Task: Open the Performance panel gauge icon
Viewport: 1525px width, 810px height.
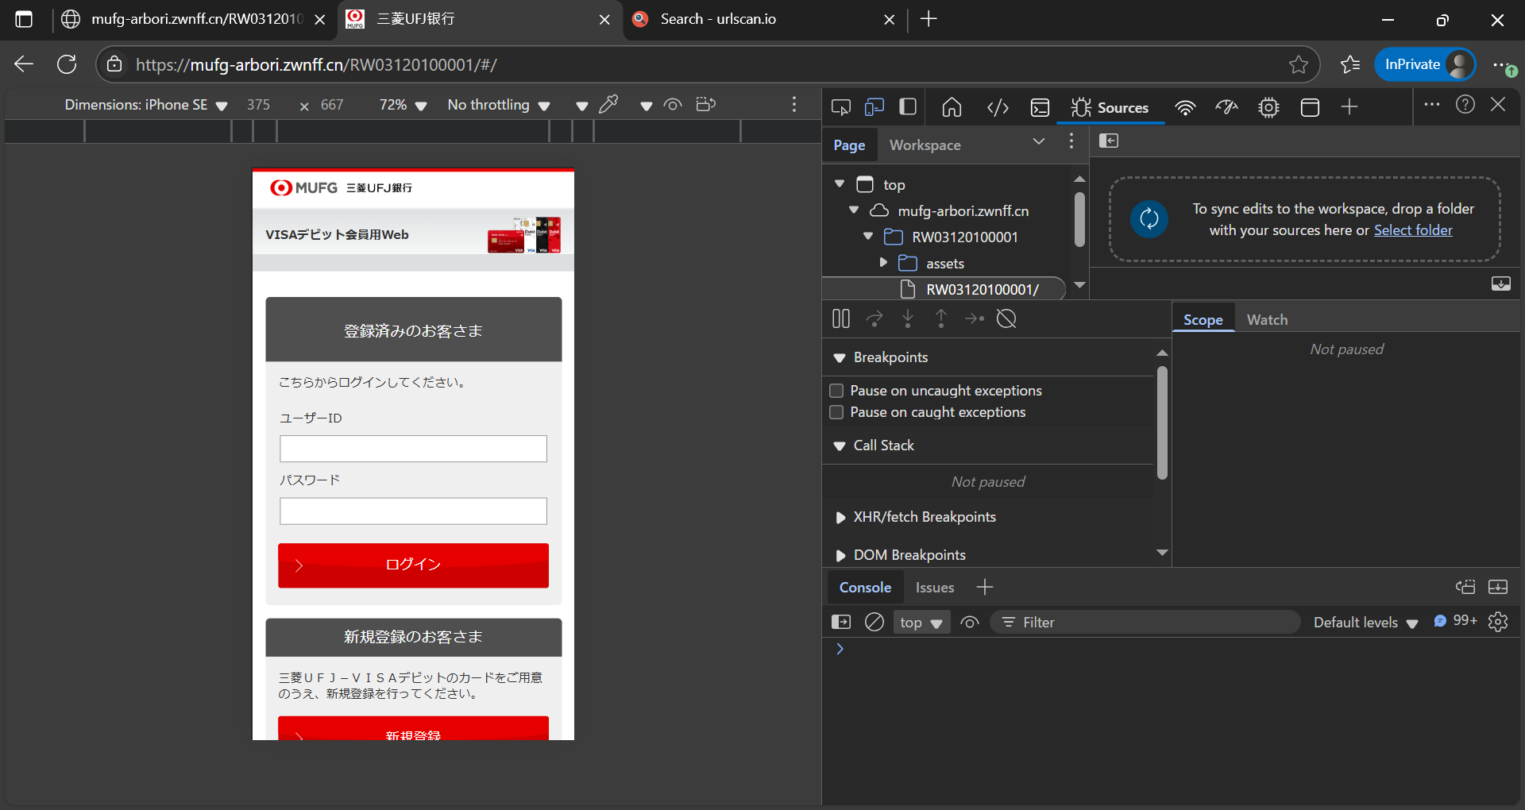Action: (x=1226, y=107)
